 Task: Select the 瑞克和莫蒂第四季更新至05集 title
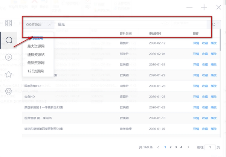[x=44, y=129]
